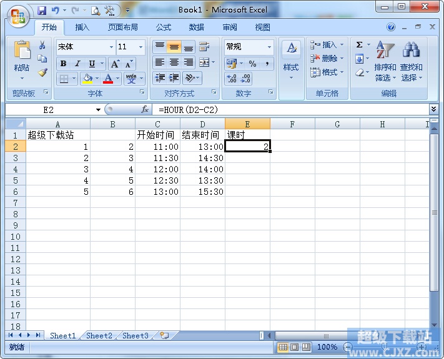Viewport: 444px width, 359px height.
Task: Open the Sheet2 worksheet tab
Action: [99, 335]
